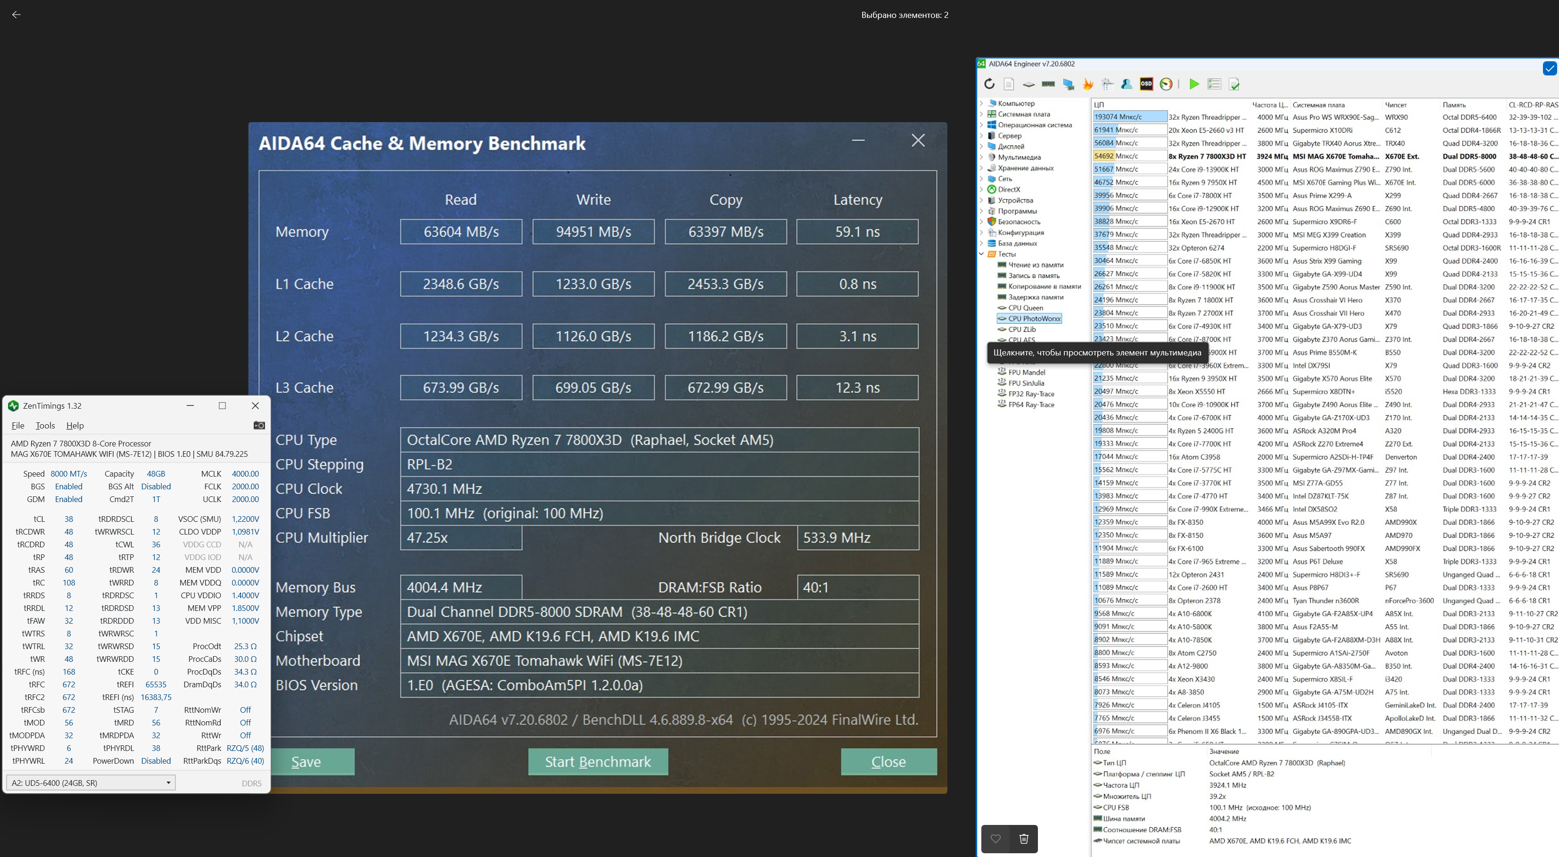Toggle the heart favorite button
Screen dimensions: 1559x857
click(995, 838)
